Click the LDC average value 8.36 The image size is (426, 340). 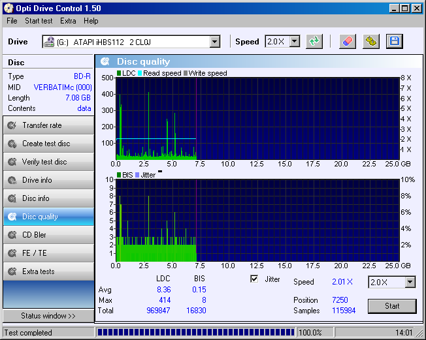click(164, 290)
